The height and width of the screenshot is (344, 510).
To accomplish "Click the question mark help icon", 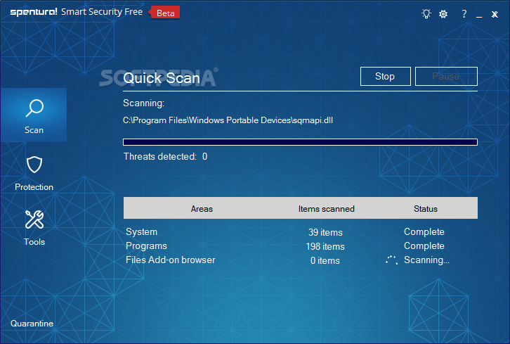I will coord(464,13).
